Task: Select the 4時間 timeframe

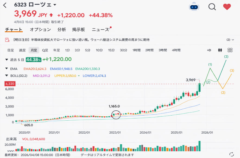Action: pos(176,50)
